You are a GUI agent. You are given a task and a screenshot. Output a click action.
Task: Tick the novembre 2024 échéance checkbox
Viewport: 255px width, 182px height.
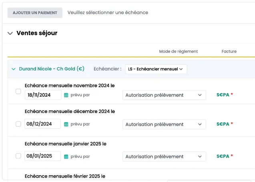(x=18, y=91)
